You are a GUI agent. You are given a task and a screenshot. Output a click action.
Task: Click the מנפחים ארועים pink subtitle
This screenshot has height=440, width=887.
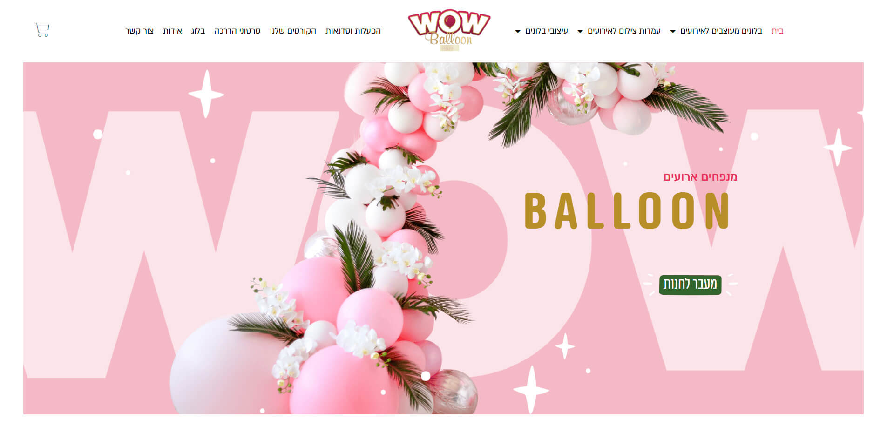click(x=700, y=177)
